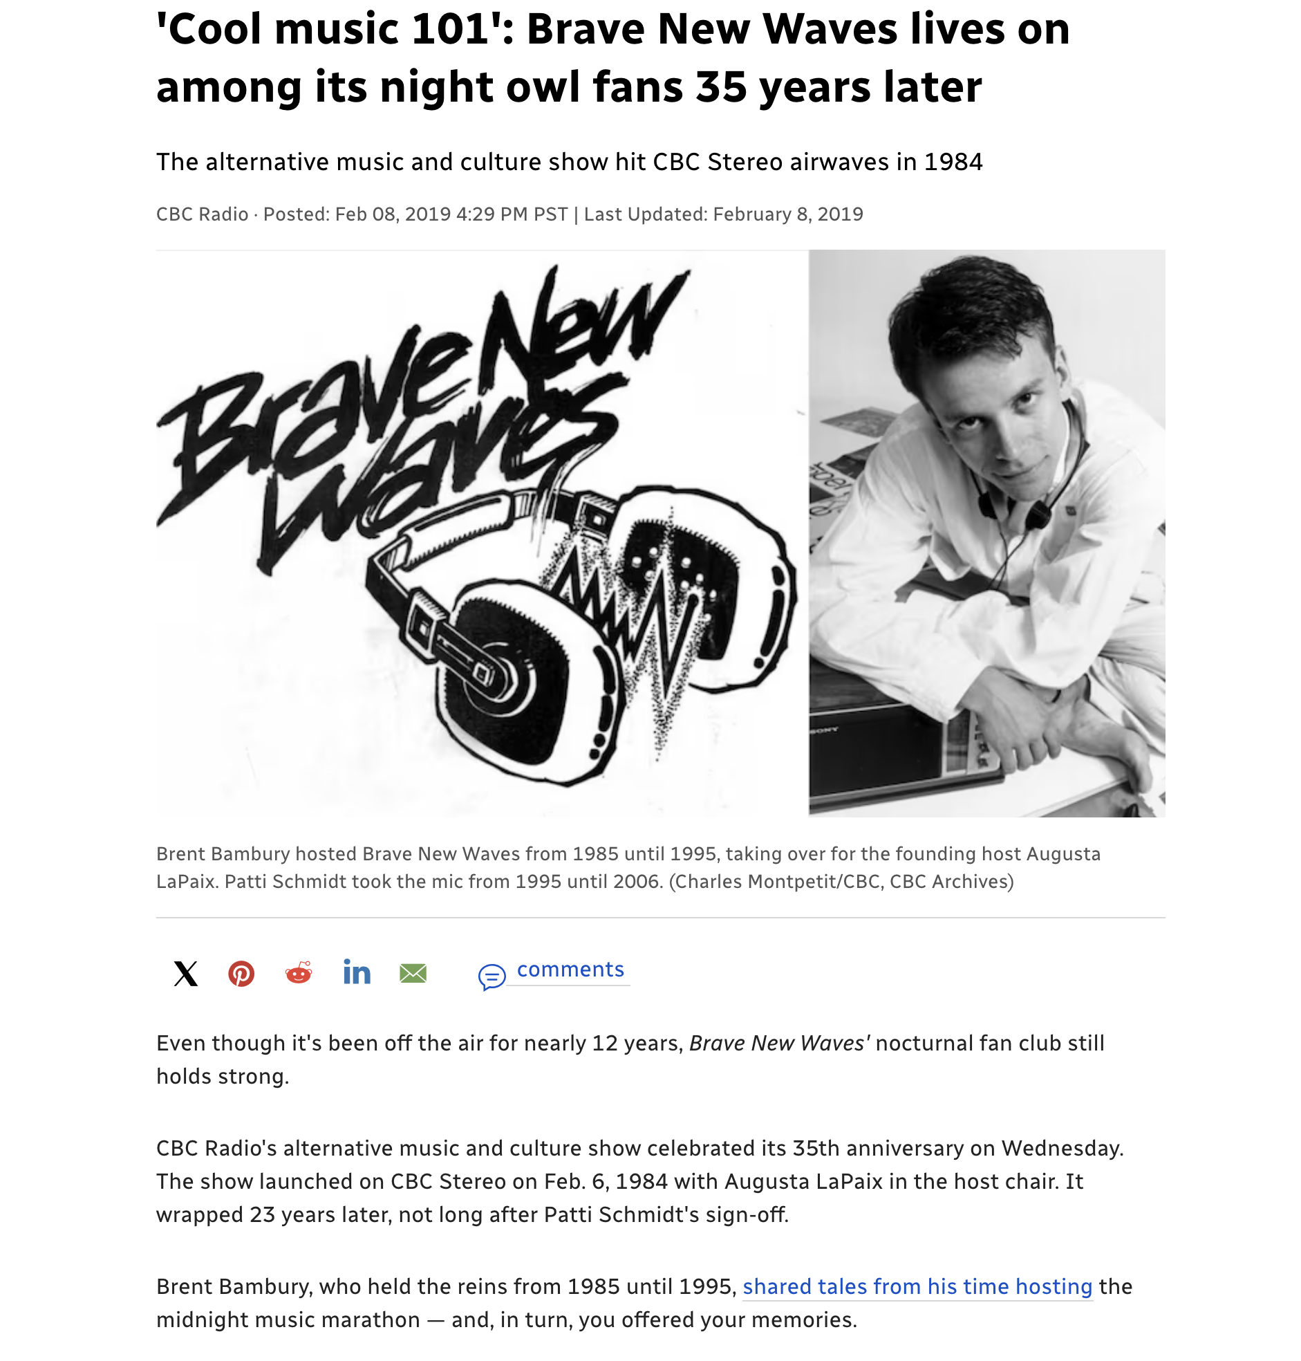Click the black-and-white photo of Brent Bambury
This screenshot has width=1301, height=1361.
coord(986,533)
